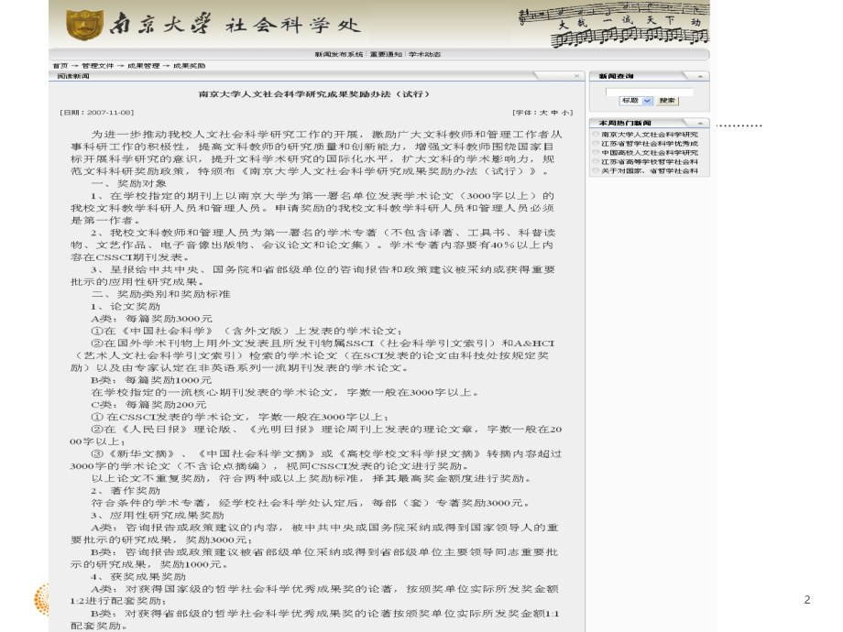Open 新闻发布系统 in the top menu
The image size is (843, 632).
(339, 54)
